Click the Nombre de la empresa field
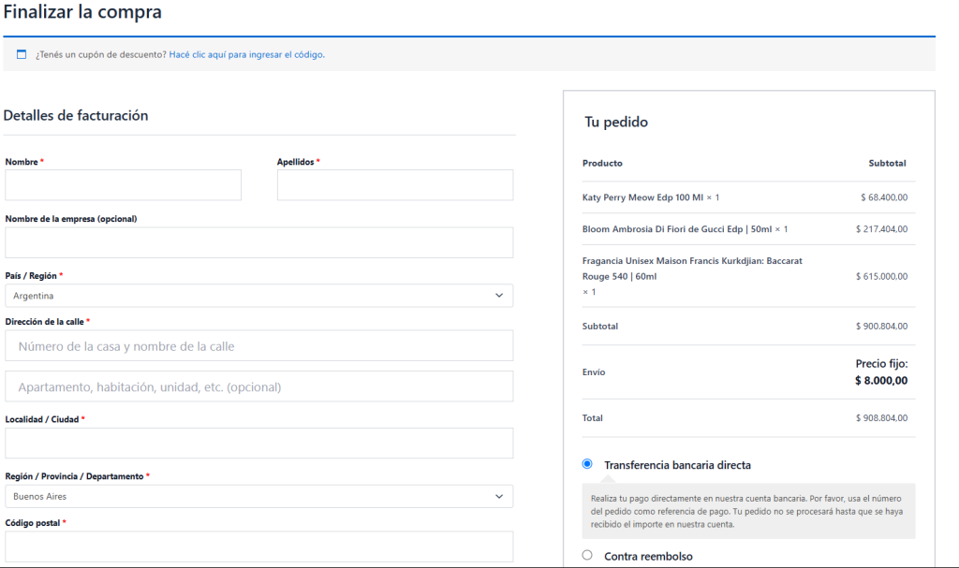 [x=258, y=242]
